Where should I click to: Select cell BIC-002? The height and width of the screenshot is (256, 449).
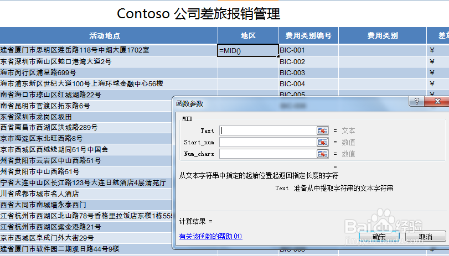click(308, 62)
